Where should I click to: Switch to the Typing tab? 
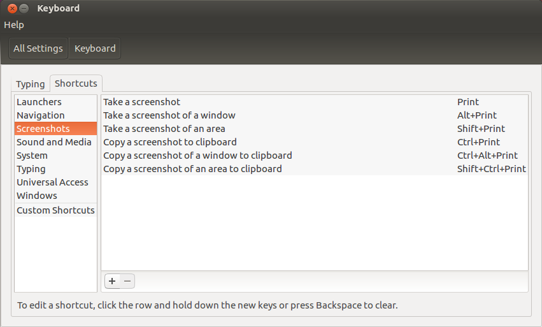(31, 84)
